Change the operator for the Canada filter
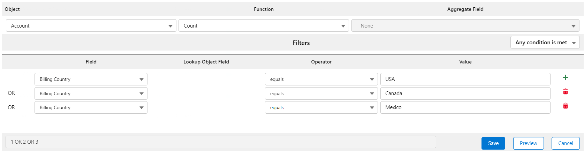Image resolution: width=584 pixels, height=151 pixels. point(321,93)
